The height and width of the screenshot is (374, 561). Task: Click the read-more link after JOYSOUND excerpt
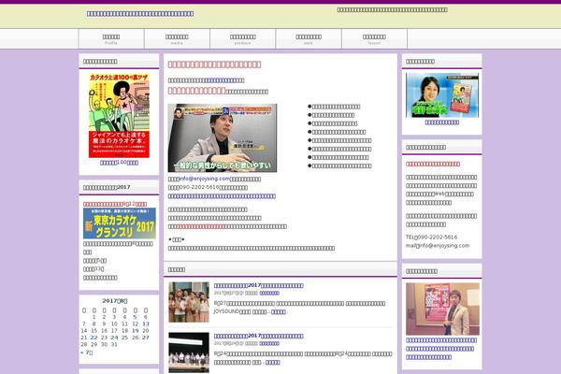click(x=279, y=312)
